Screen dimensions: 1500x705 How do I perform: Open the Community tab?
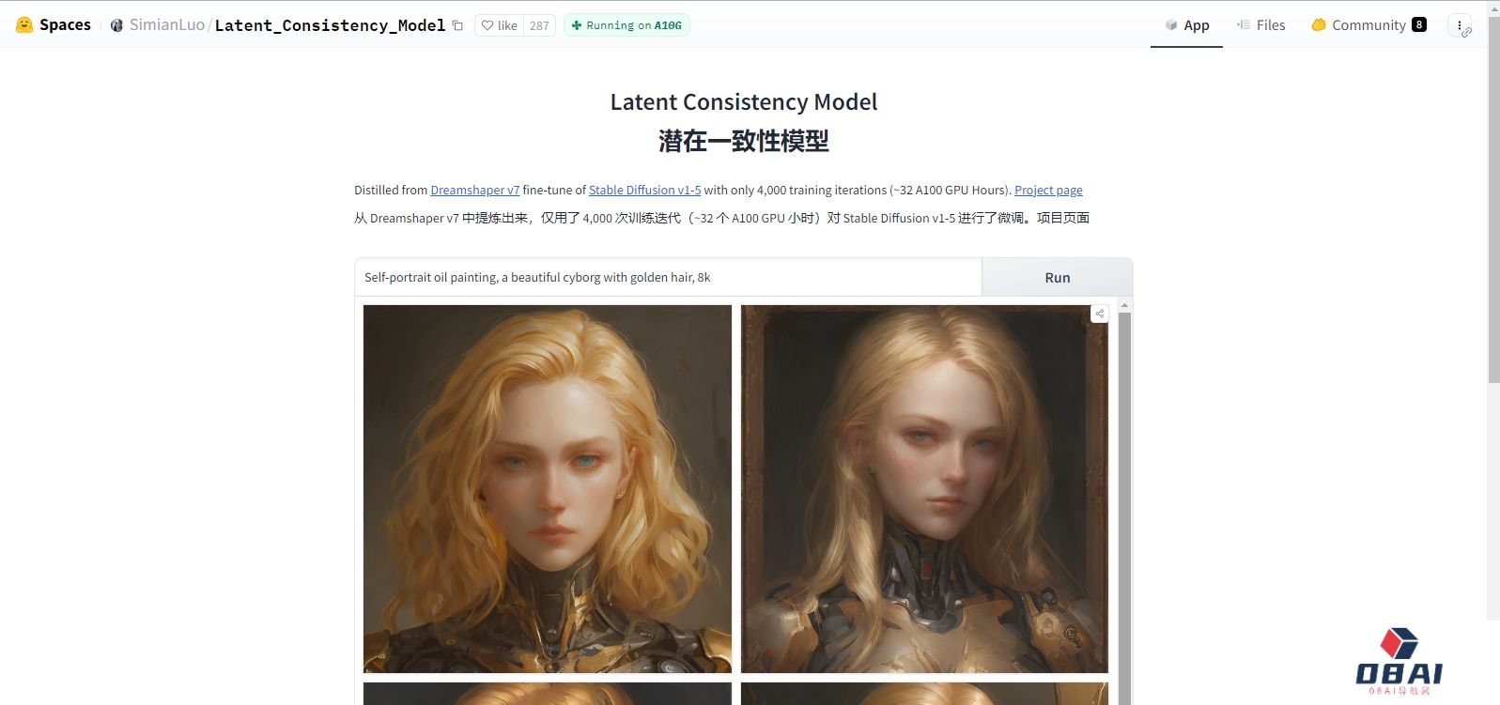click(1368, 25)
